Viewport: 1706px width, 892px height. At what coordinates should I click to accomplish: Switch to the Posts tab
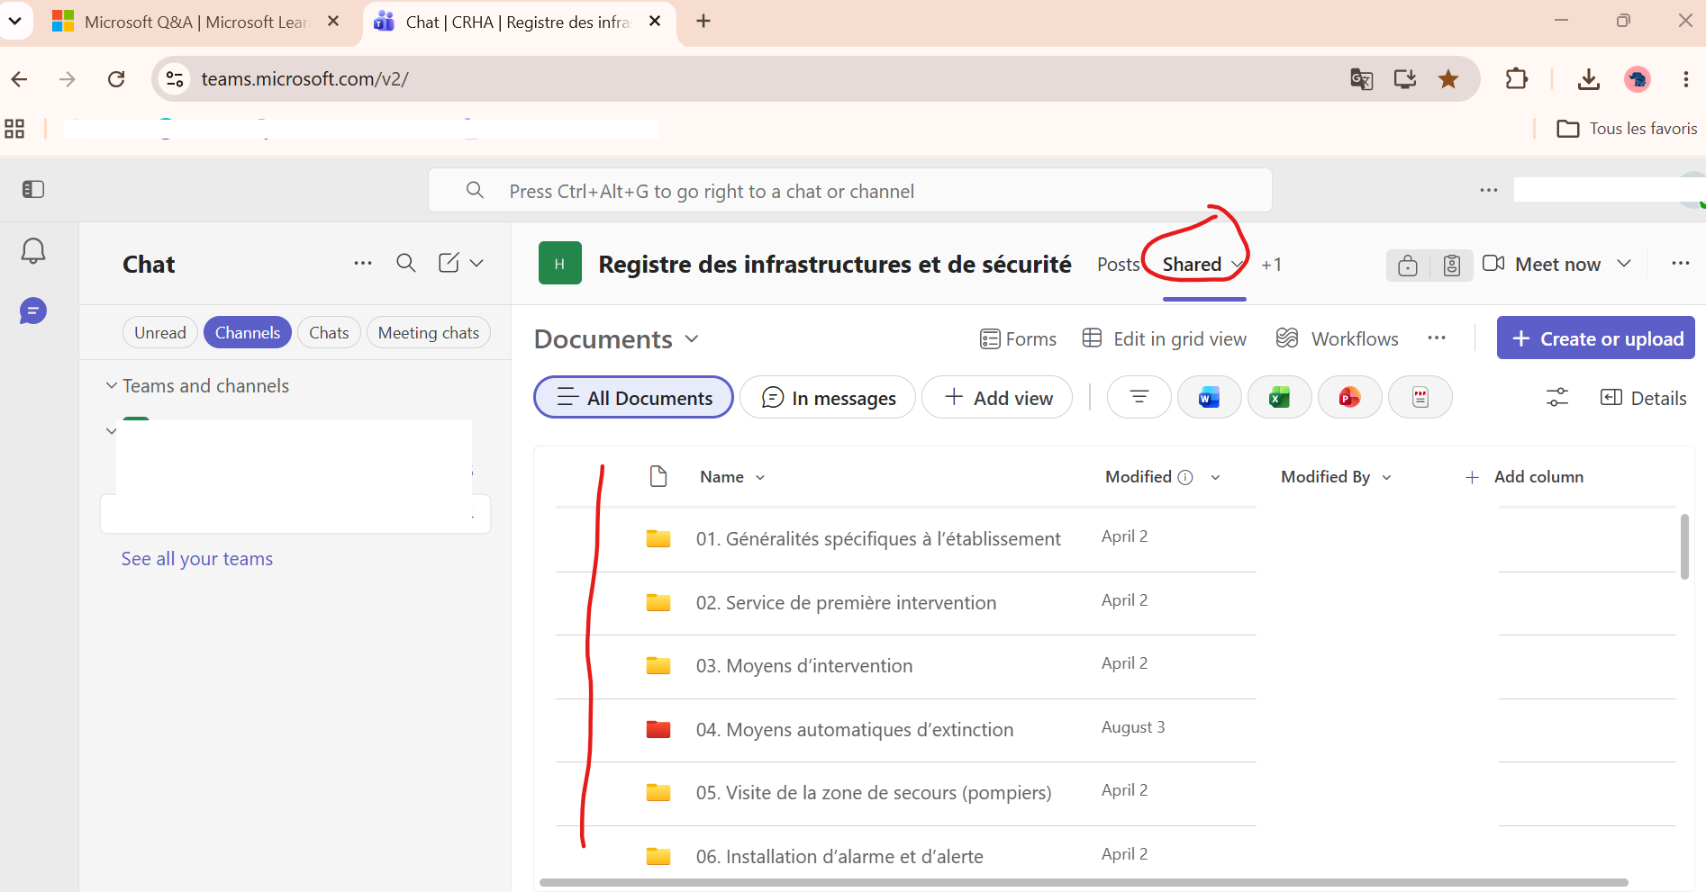click(x=1118, y=264)
